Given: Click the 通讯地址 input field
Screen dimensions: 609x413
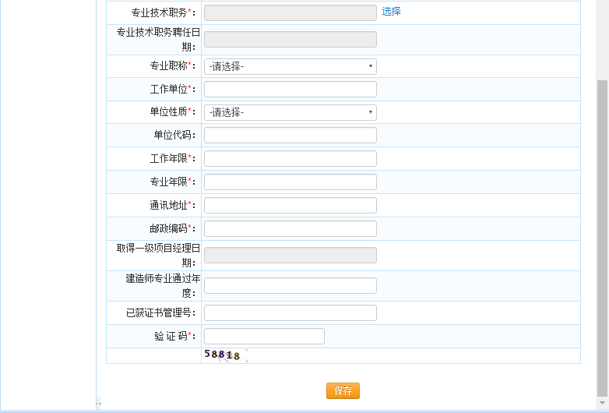Looking at the screenshot, I should pos(290,205).
